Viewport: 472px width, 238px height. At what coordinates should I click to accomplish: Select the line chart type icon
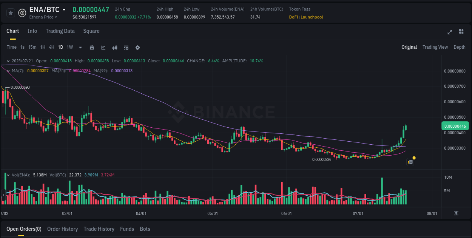pyautogui.click(x=102, y=48)
